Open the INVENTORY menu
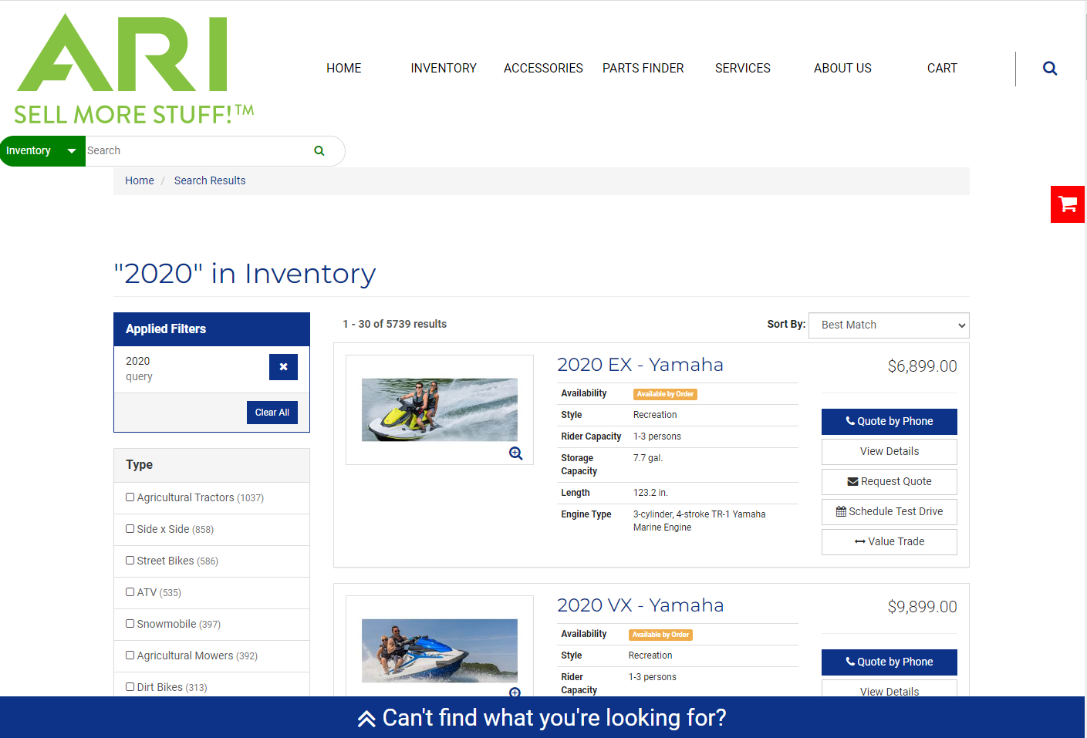This screenshot has height=738, width=1087. coord(444,69)
